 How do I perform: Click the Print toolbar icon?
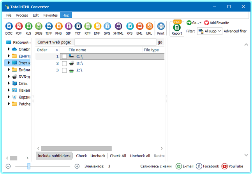coord(160,27)
